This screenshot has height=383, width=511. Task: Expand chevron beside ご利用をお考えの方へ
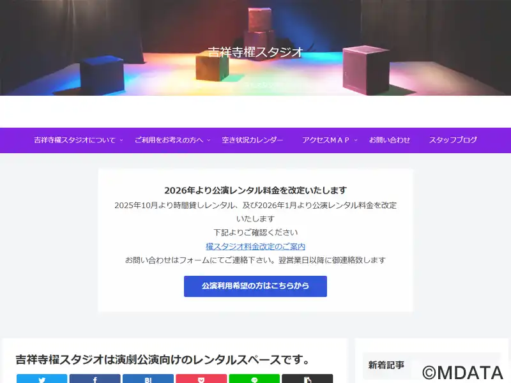click(x=208, y=140)
